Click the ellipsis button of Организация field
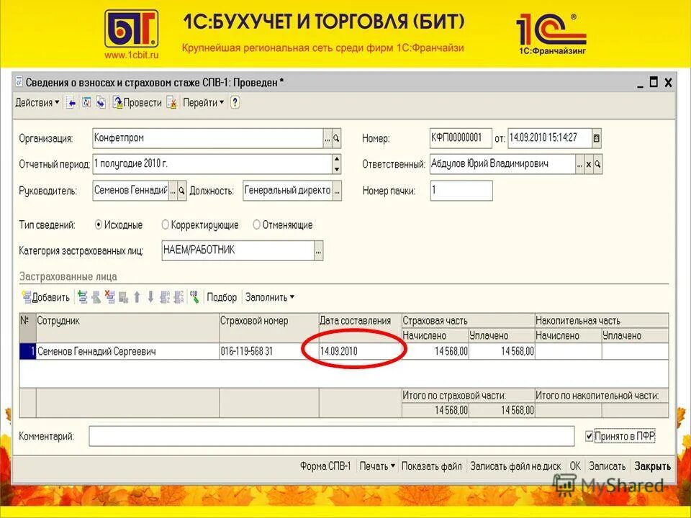 point(327,138)
